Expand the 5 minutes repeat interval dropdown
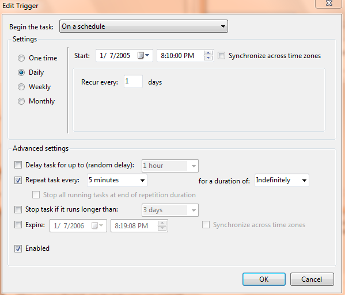345x295 pixels. (x=117, y=180)
